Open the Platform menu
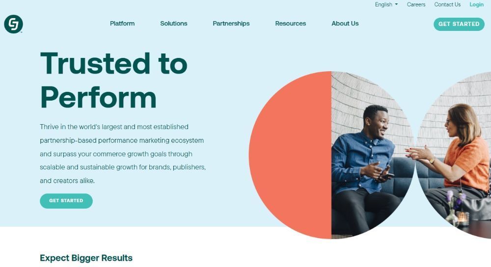The width and height of the screenshot is (491, 267). click(x=122, y=24)
